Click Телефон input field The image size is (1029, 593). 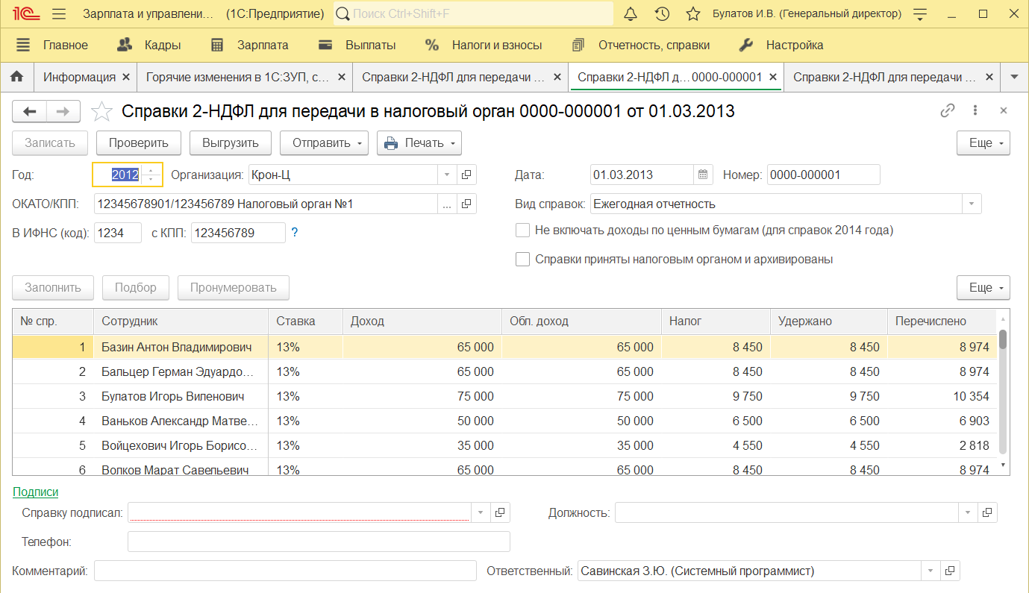pyautogui.click(x=319, y=542)
